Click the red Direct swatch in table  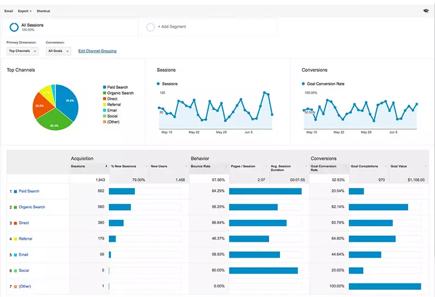pos(15,223)
